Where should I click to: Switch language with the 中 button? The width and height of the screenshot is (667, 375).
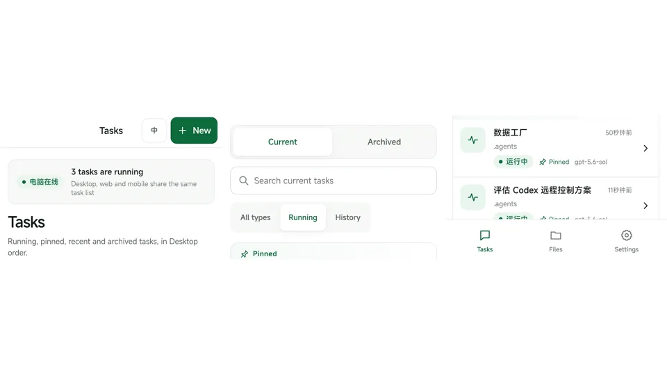[154, 131]
